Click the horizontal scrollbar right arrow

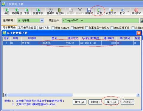point(138,95)
